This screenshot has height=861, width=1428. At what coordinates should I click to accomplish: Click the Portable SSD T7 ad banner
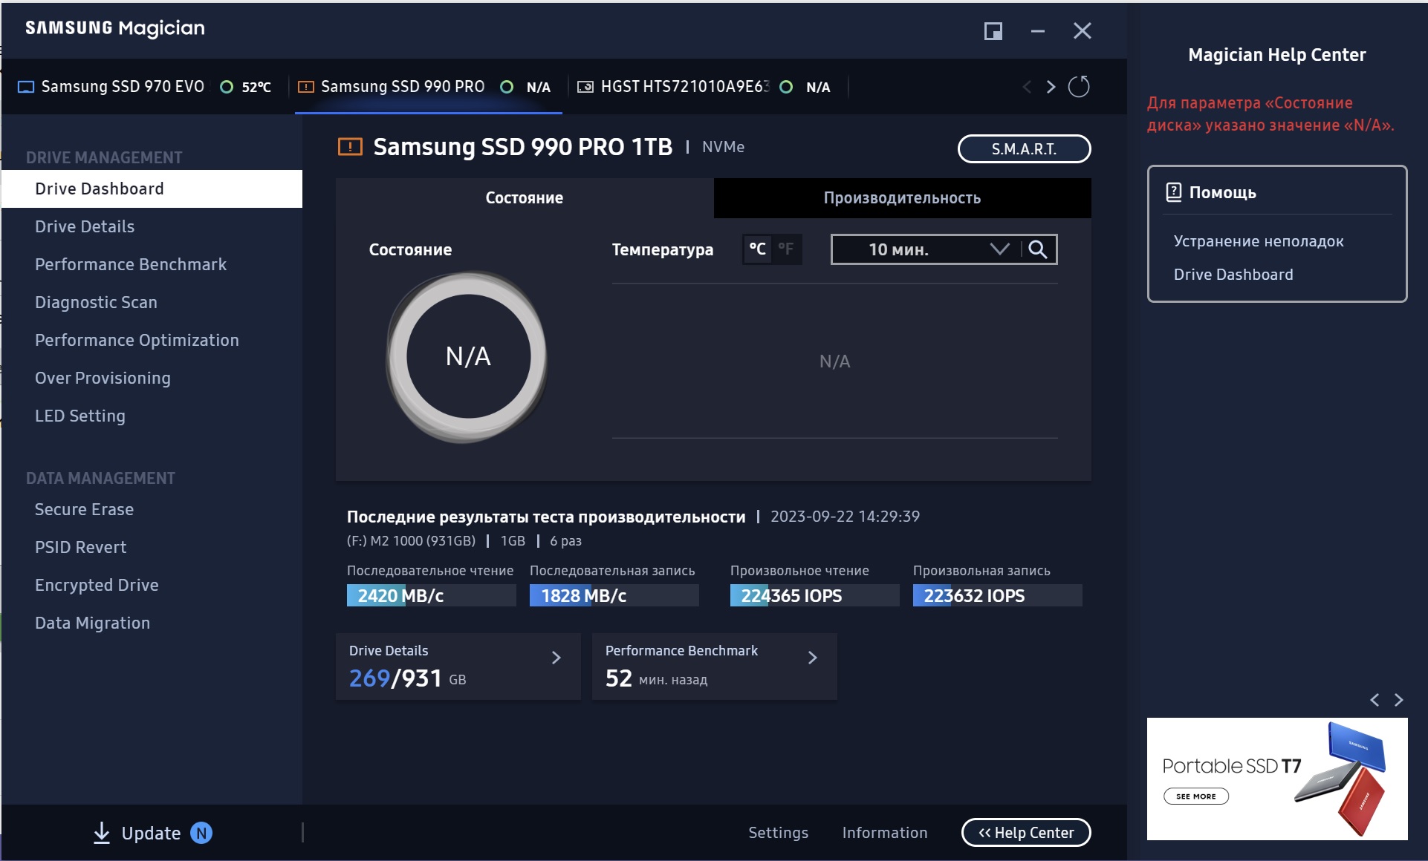[1276, 778]
